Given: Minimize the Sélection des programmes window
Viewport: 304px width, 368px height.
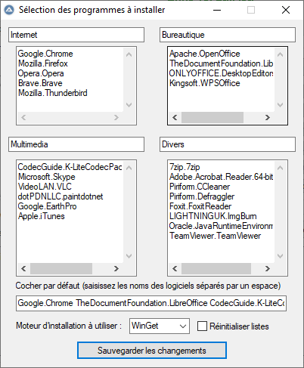Looking at the screenshot, I should (217, 10).
